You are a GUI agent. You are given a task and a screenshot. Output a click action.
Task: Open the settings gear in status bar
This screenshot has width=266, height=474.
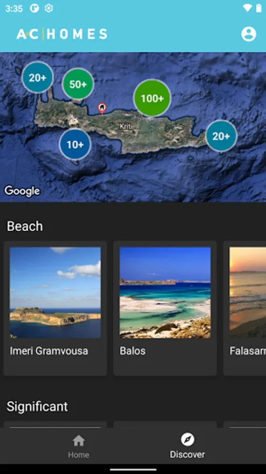(x=49, y=8)
